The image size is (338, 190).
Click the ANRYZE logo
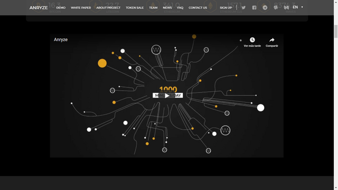(x=39, y=7)
